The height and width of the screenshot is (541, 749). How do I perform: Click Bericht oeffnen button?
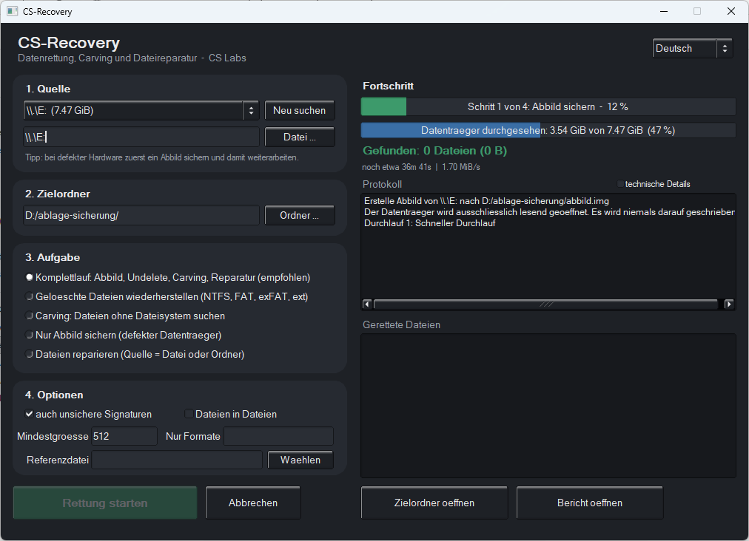coord(590,503)
